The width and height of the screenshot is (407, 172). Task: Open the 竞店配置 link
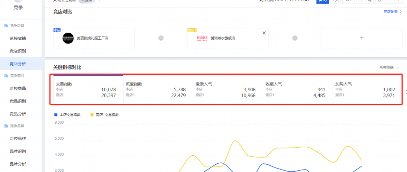pyautogui.click(x=393, y=12)
